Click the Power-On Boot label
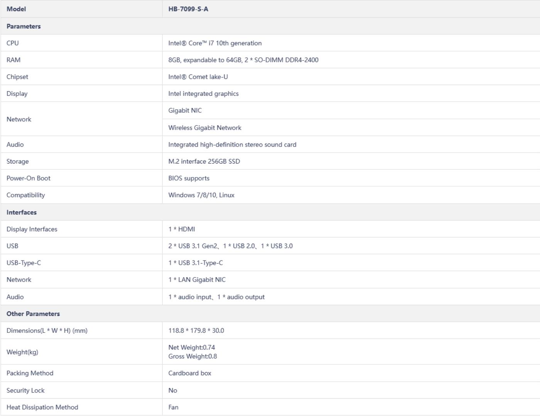540x416 pixels. (29, 178)
